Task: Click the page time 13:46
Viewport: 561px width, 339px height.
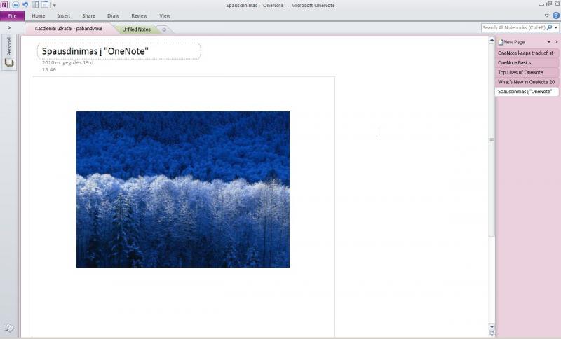Action: click(x=49, y=69)
